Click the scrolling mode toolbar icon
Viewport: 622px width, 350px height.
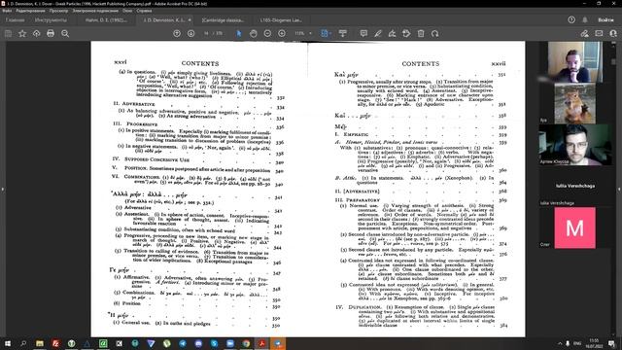343,34
